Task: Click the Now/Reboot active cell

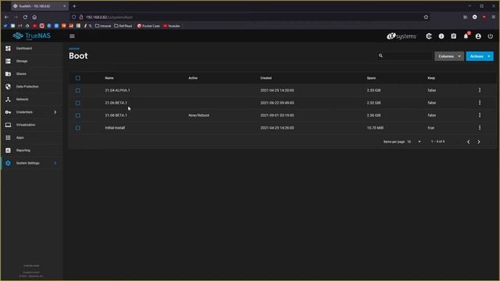Action: (198, 116)
